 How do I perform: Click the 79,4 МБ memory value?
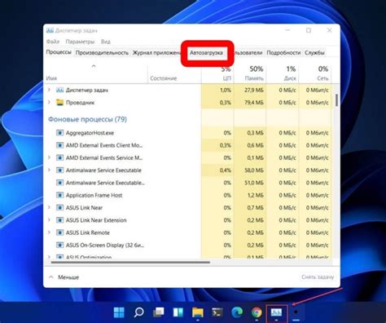tap(254, 103)
